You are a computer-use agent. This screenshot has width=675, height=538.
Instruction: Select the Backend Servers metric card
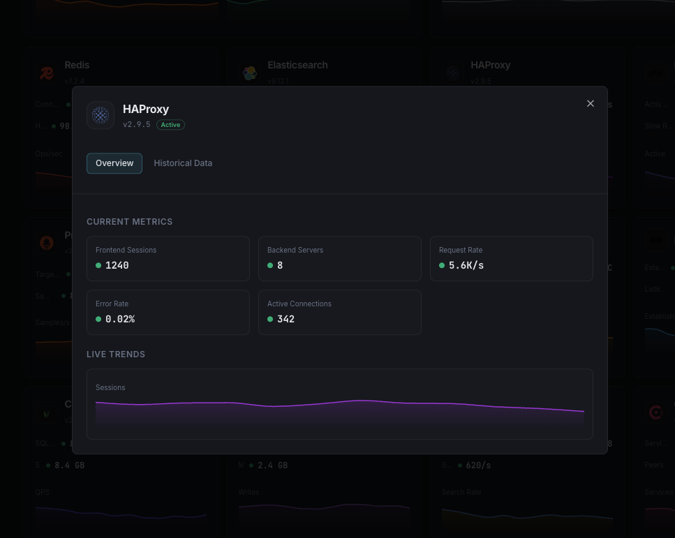click(x=339, y=258)
